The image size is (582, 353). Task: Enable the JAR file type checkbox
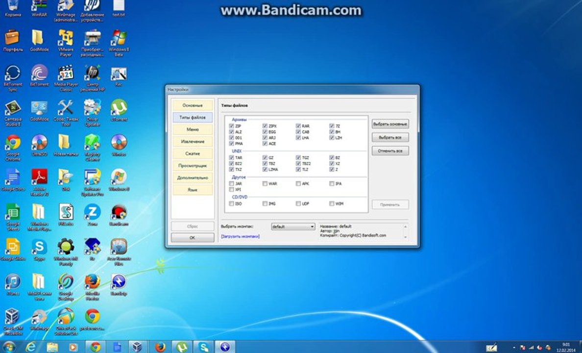coord(232,183)
